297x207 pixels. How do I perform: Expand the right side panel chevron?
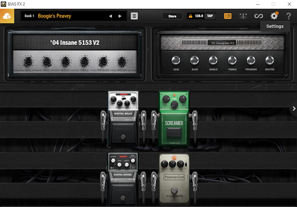pyautogui.click(x=294, y=109)
